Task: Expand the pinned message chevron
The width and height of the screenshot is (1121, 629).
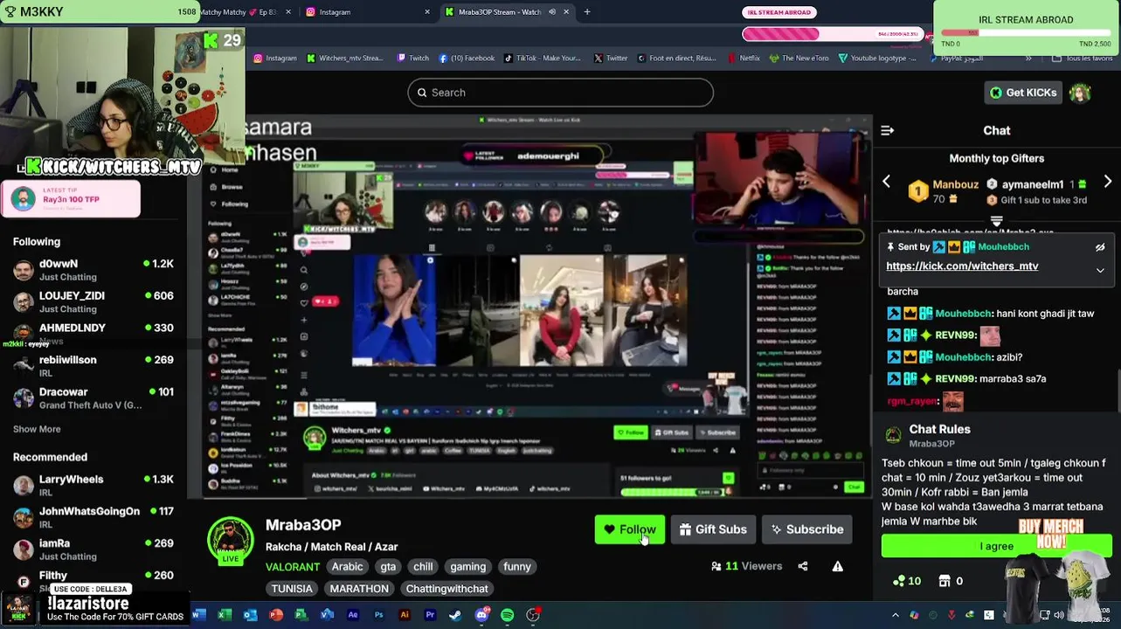Action: coord(1100,270)
